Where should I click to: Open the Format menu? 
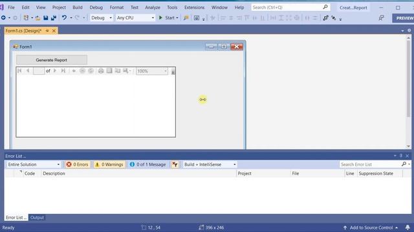pyautogui.click(x=116, y=7)
